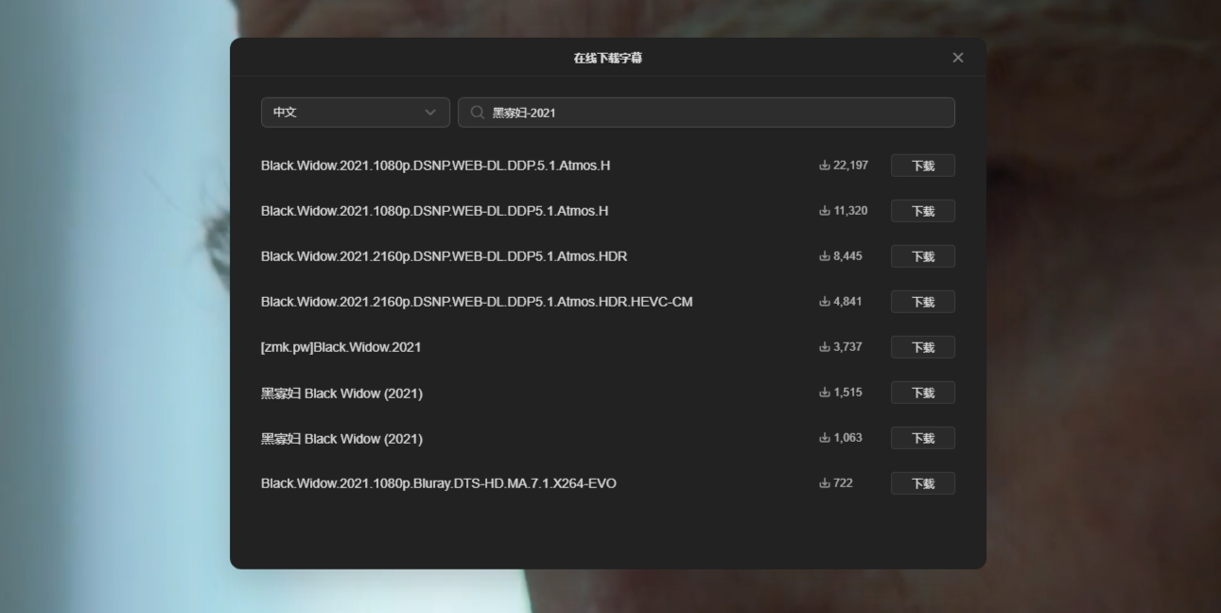Image resolution: width=1221 pixels, height=613 pixels.
Task: Select the Black.Widow.2021.1080p.DSNP.WEB-DL.DDP.5.1.Atmos.H entry
Action: point(436,166)
